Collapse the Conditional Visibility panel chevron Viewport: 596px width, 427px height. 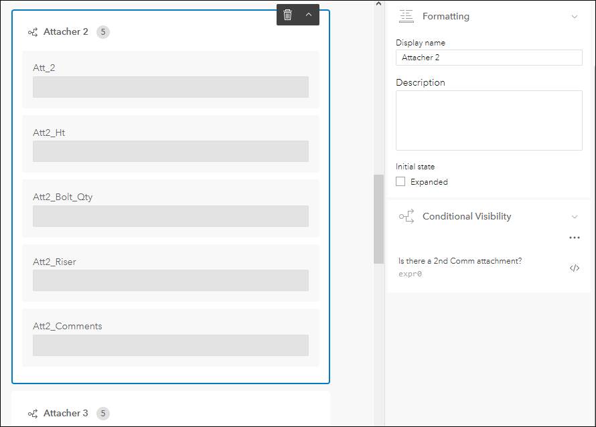click(575, 216)
